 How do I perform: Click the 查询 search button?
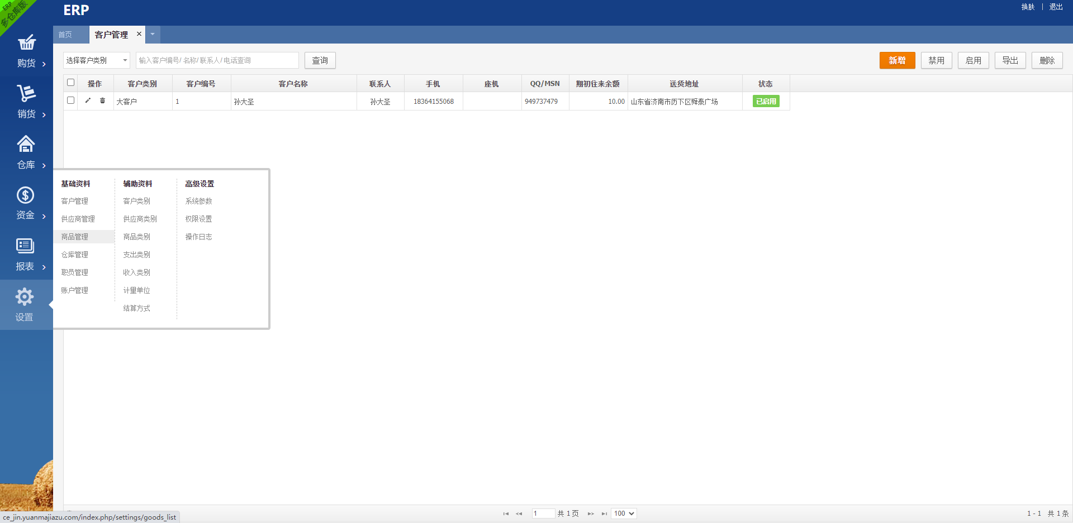click(320, 60)
